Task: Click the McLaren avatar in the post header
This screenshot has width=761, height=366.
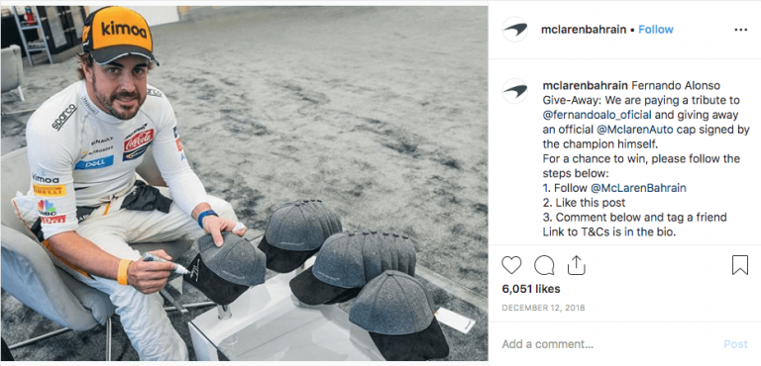Action: 515,29
